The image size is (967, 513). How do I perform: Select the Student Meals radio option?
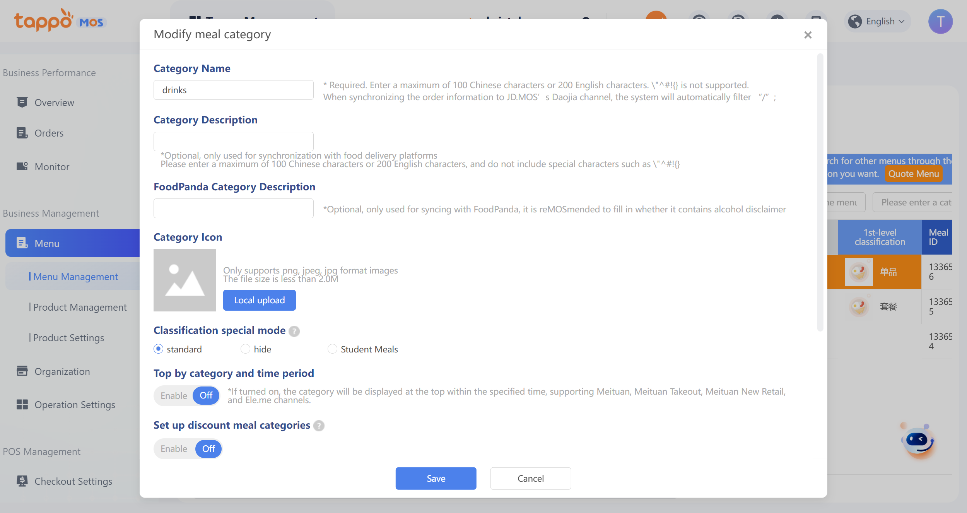(332, 349)
